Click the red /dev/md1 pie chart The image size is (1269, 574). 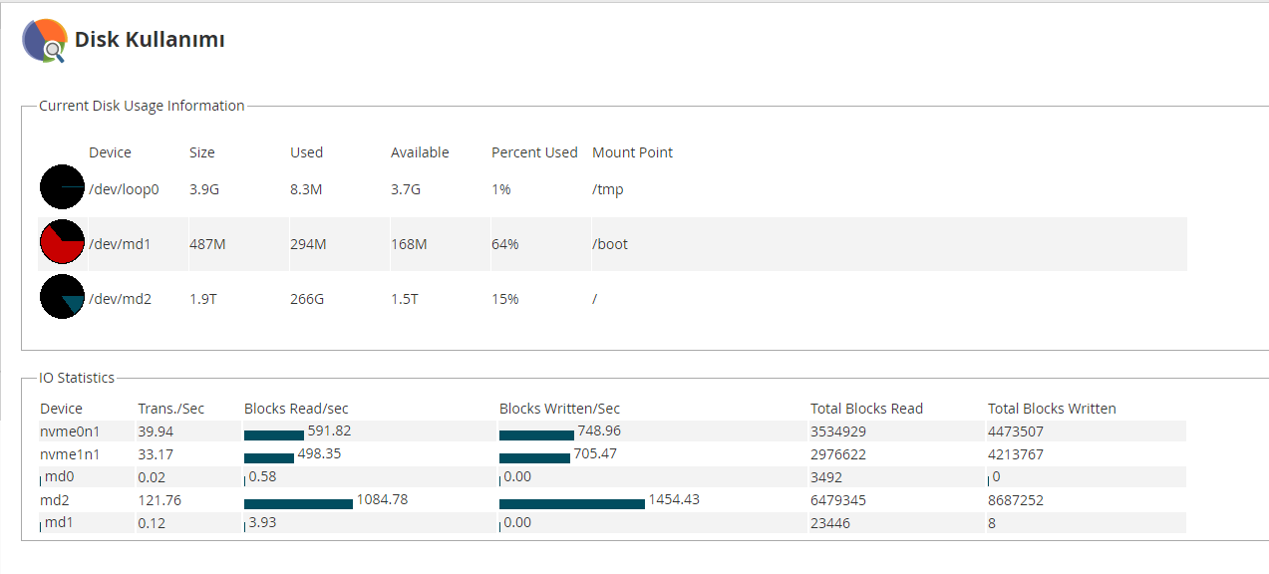[x=62, y=242]
